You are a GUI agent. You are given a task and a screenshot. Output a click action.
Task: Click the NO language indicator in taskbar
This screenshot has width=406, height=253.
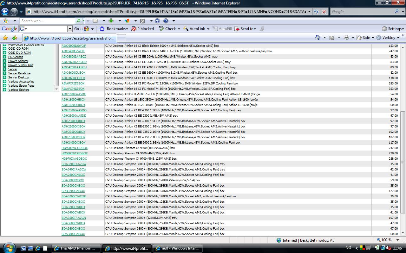[x=348, y=248]
